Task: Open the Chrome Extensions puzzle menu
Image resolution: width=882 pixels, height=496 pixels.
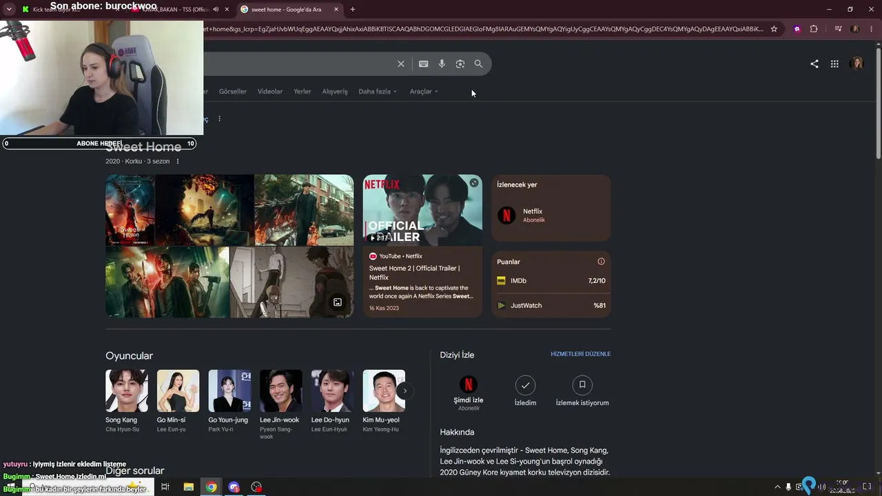Action: [814, 29]
